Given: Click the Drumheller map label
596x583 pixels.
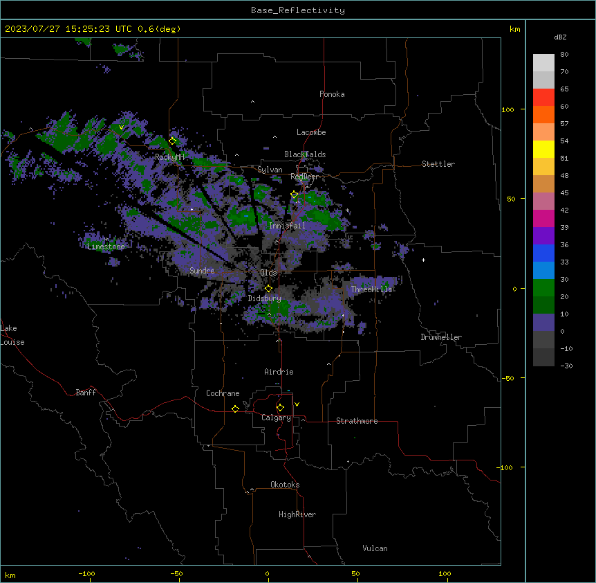Looking at the screenshot, I should tap(441, 337).
